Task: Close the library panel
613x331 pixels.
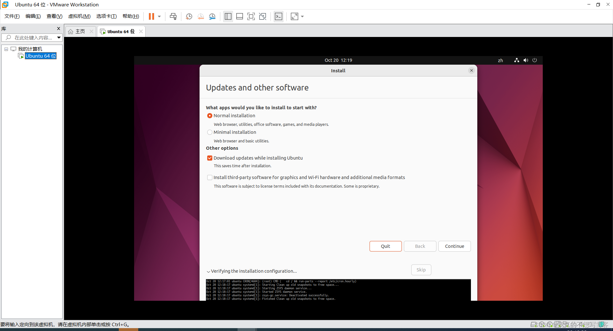Action: point(58,29)
